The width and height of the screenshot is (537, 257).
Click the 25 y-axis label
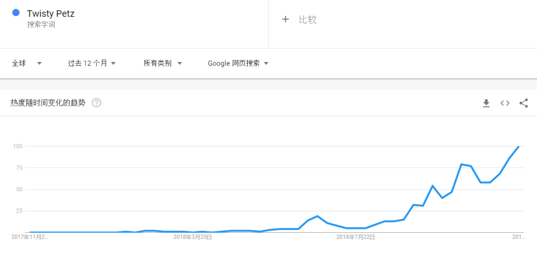pyautogui.click(x=20, y=211)
